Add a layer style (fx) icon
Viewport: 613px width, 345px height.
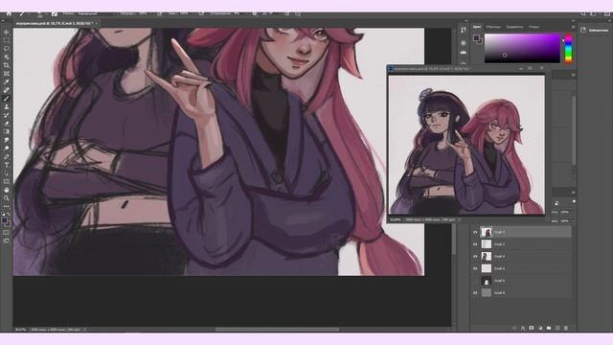tap(523, 328)
